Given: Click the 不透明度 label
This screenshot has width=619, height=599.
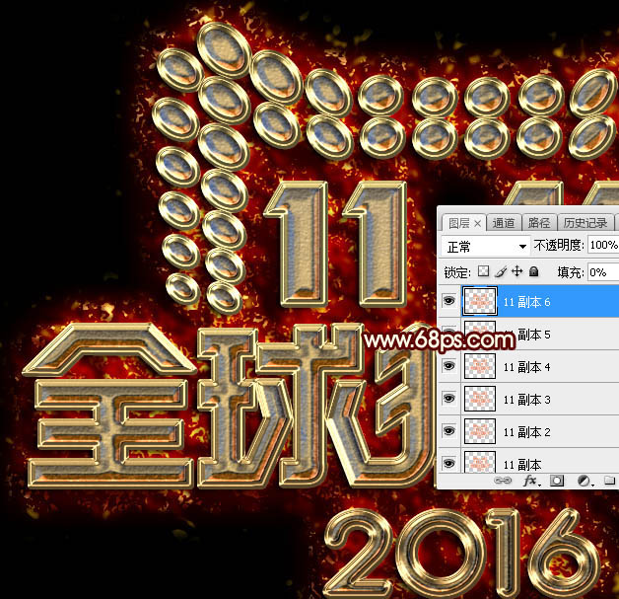Looking at the screenshot, I should (x=559, y=245).
